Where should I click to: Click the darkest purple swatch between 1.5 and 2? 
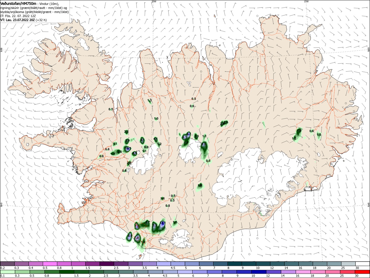107,264
